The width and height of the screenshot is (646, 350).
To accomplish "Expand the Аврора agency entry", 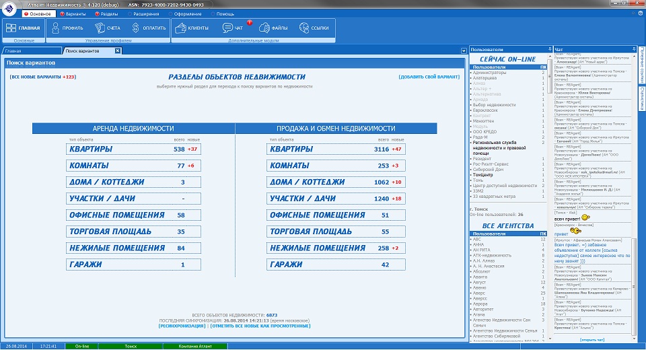I will [x=471, y=304].
